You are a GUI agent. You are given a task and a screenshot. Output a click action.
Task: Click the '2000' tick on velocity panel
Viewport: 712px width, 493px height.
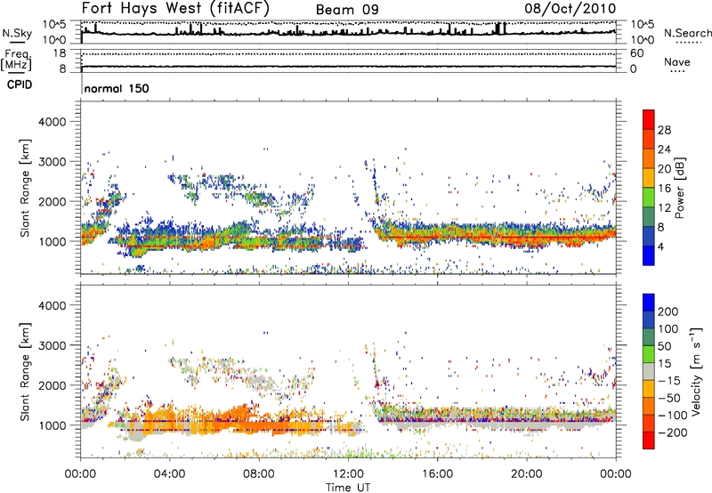(x=52, y=385)
